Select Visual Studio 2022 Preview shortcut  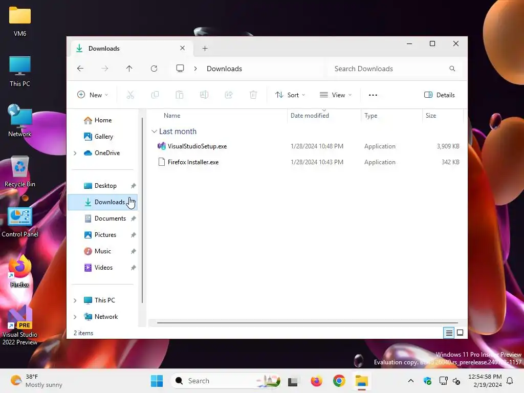[x=20, y=325]
